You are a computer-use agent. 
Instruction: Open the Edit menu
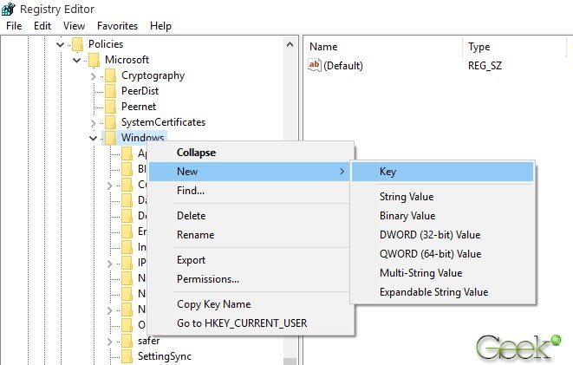(42, 26)
